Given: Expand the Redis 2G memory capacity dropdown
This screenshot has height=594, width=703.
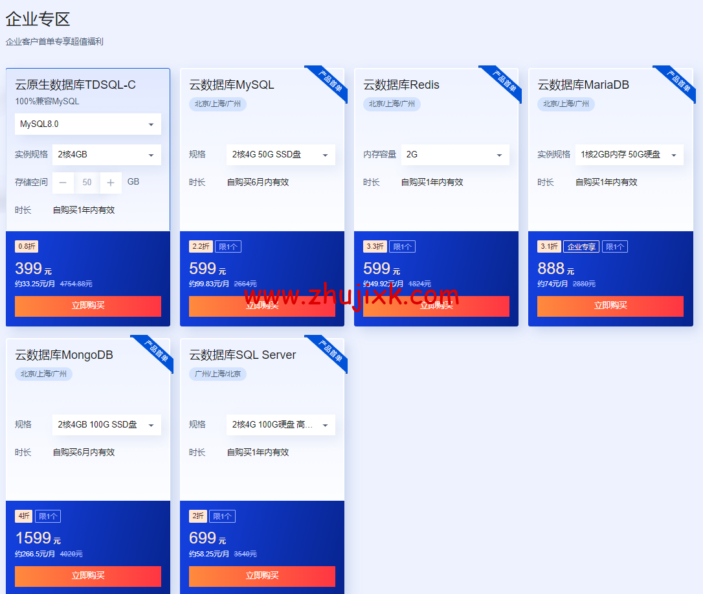Looking at the screenshot, I should click(x=454, y=155).
